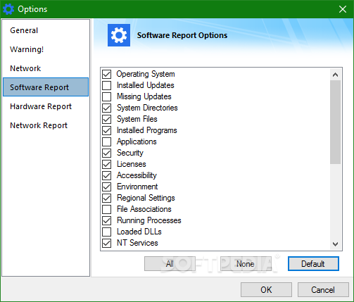Confirm settings with OK
The height and width of the screenshot is (302, 354).
coord(266,290)
